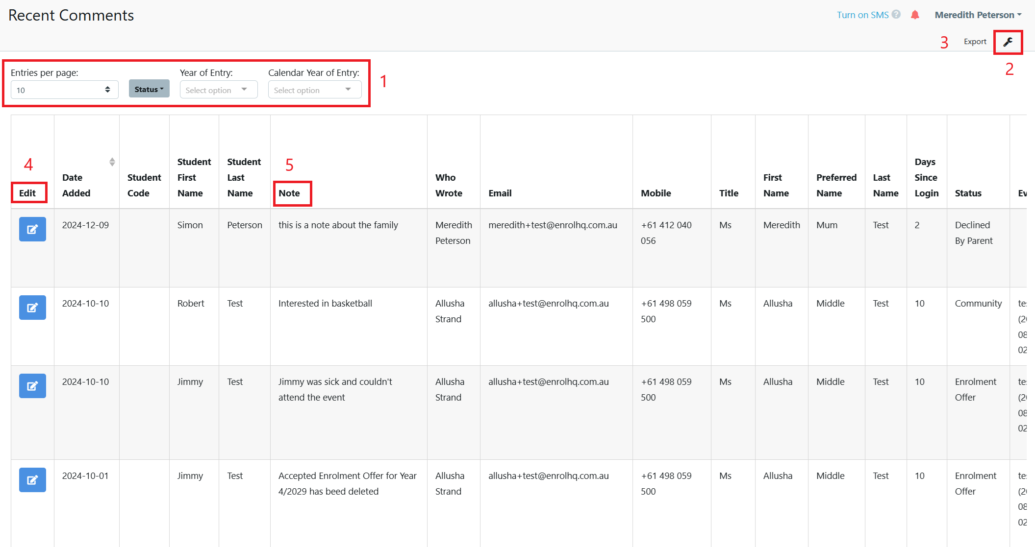Click the Days Since Login column header
1035x547 pixels.
[x=926, y=177]
